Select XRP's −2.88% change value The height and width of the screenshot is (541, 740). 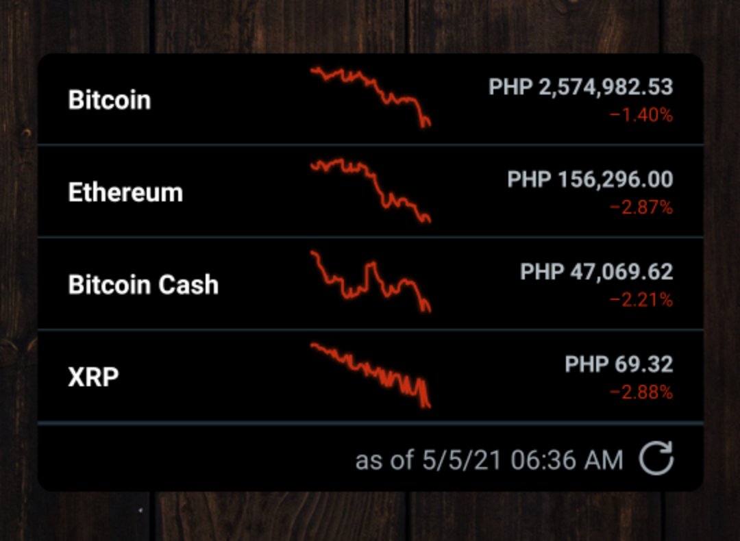point(641,392)
